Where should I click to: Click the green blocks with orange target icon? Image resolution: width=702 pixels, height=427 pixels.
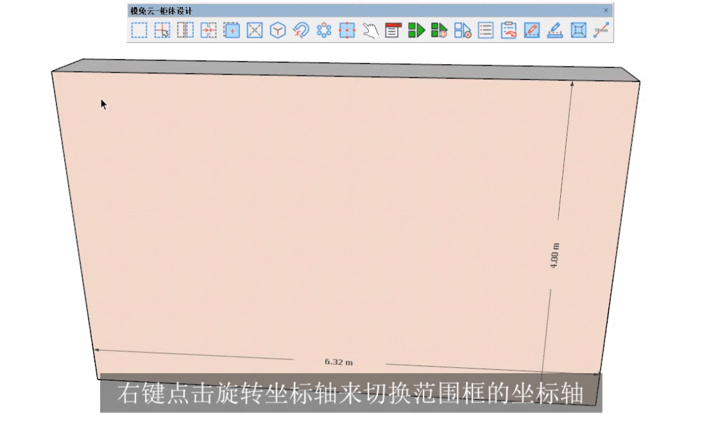(439, 31)
